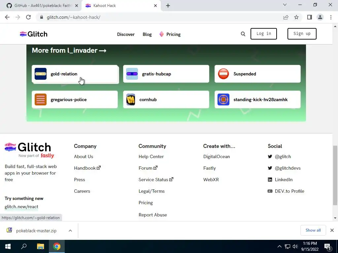This screenshot has width=338, height=253.
Task: Open the Blog menu item
Action: coord(147,34)
